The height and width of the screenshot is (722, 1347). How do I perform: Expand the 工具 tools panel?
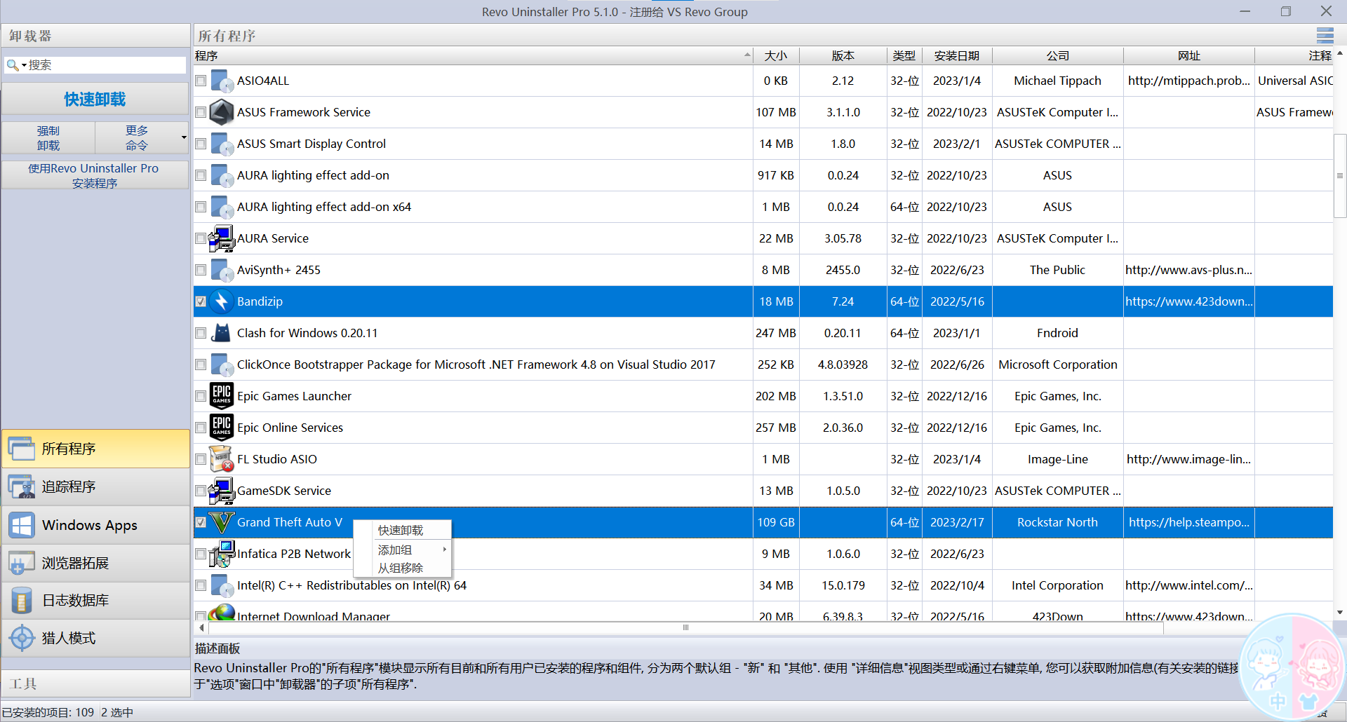[95, 683]
